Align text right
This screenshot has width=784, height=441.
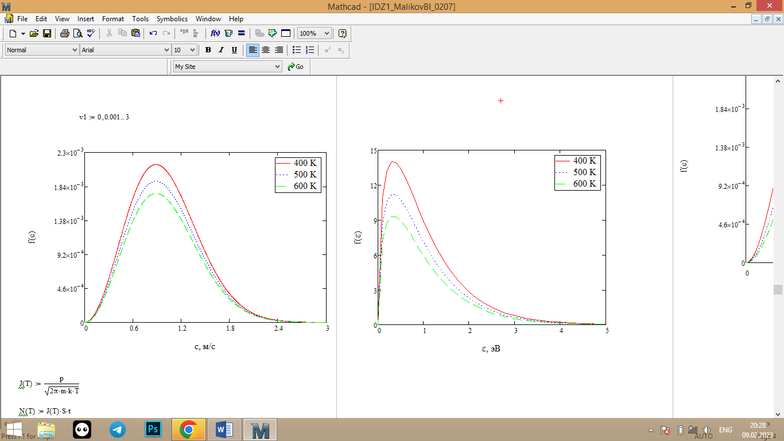click(279, 50)
